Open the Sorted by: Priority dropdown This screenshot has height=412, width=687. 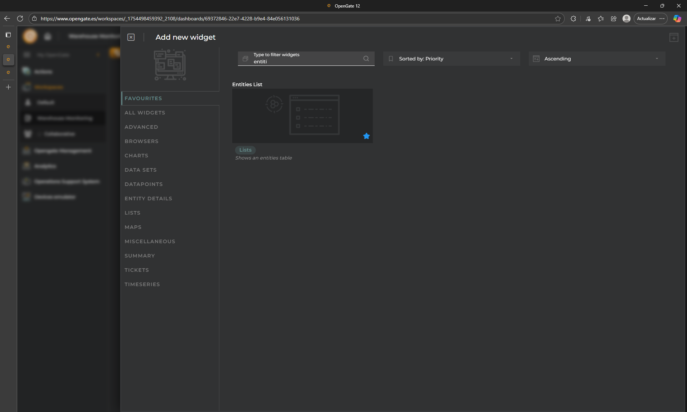point(452,59)
